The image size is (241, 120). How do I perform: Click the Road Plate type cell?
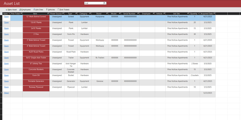(71, 53)
